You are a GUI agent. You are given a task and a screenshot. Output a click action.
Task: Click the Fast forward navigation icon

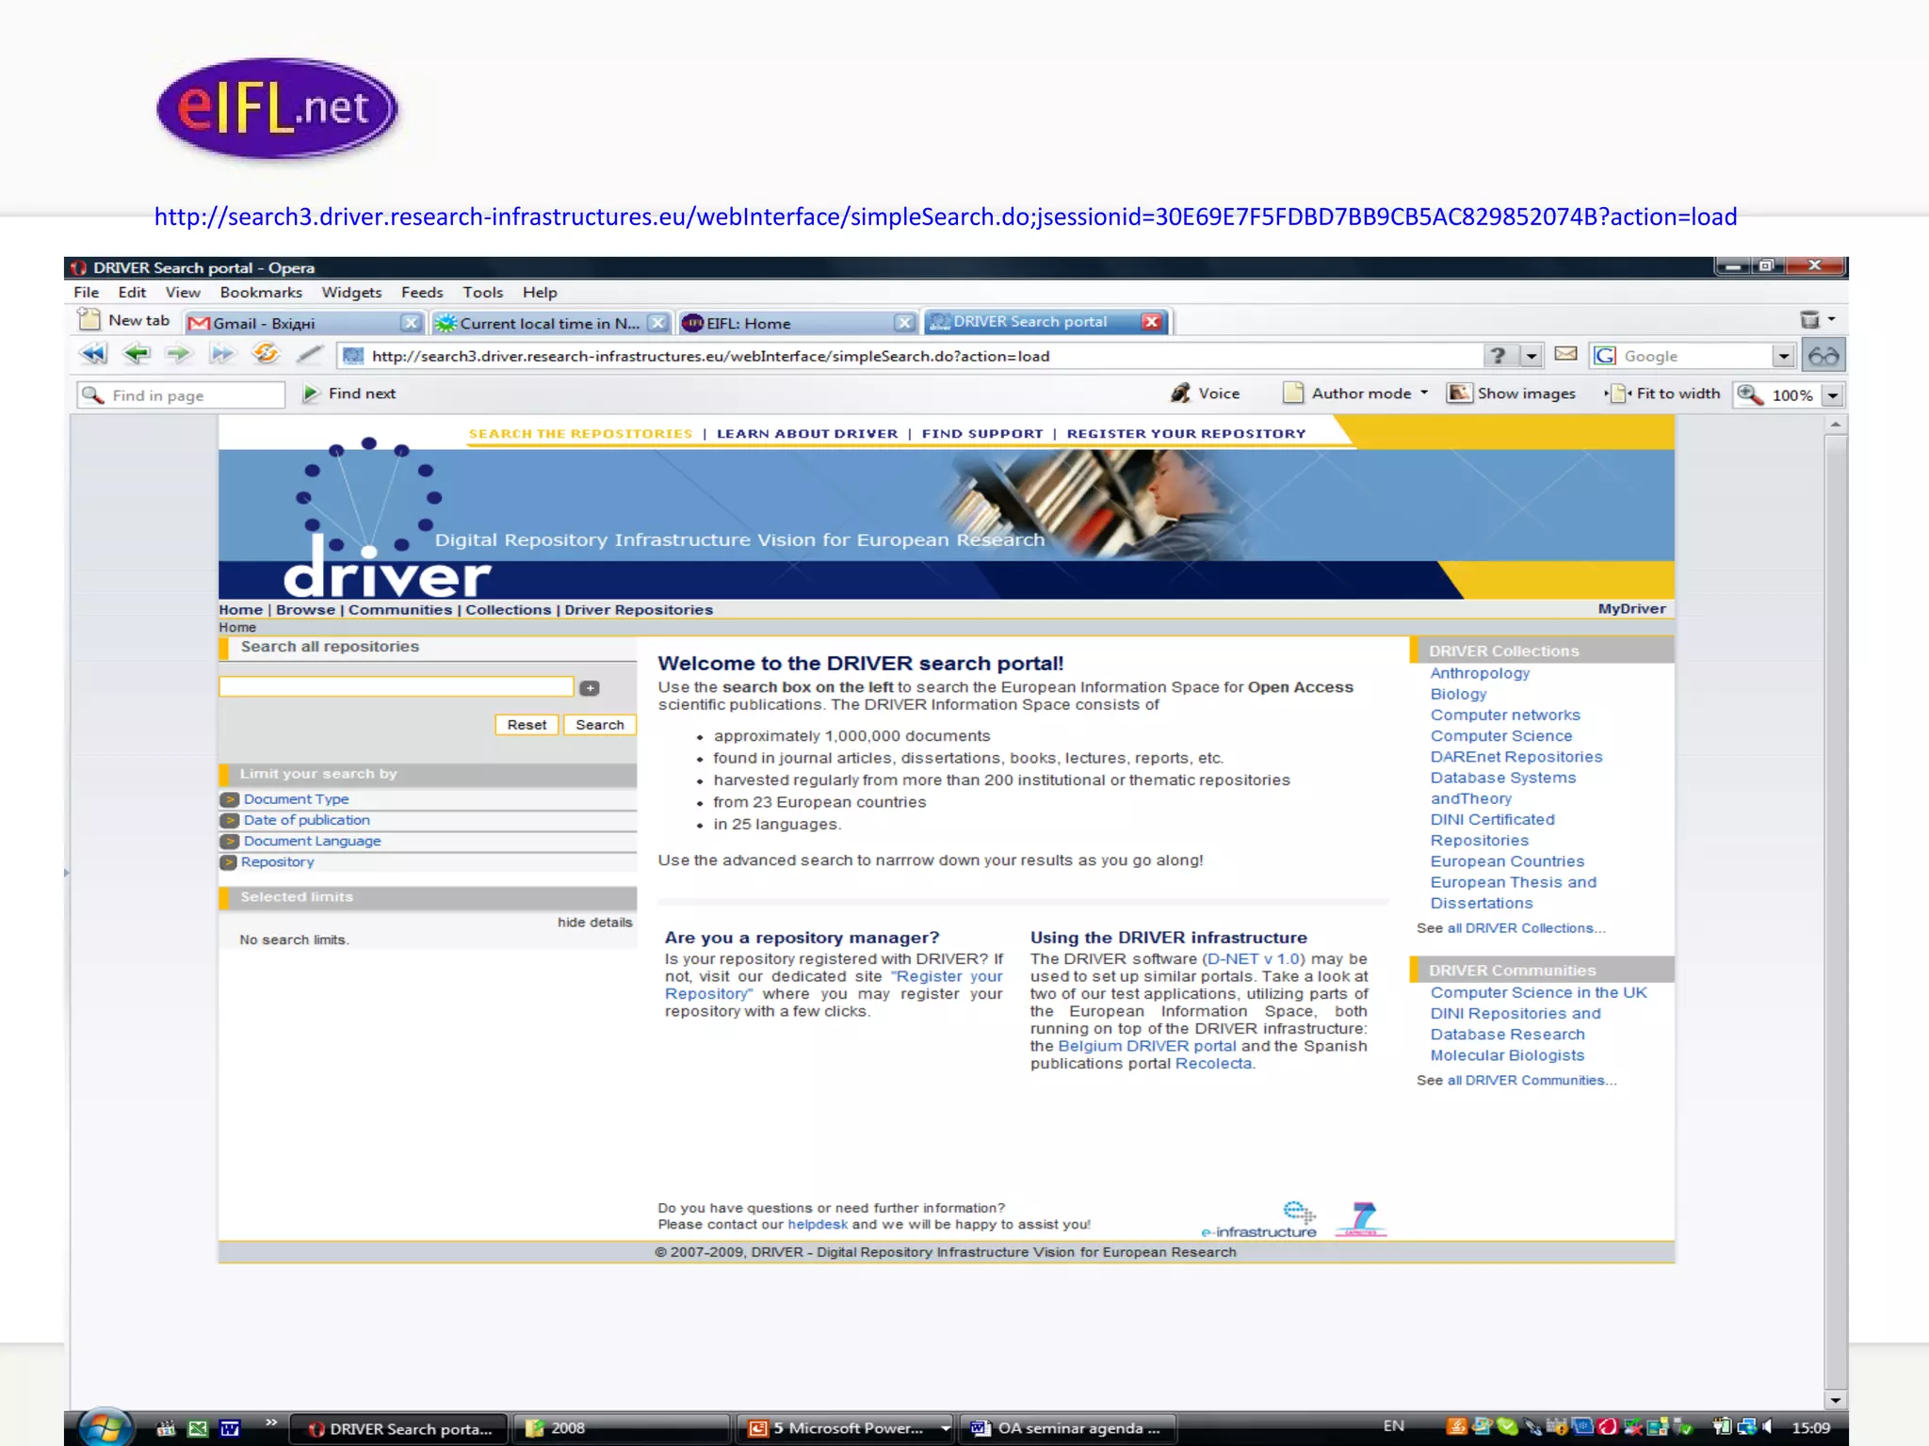[x=221, y=355]
